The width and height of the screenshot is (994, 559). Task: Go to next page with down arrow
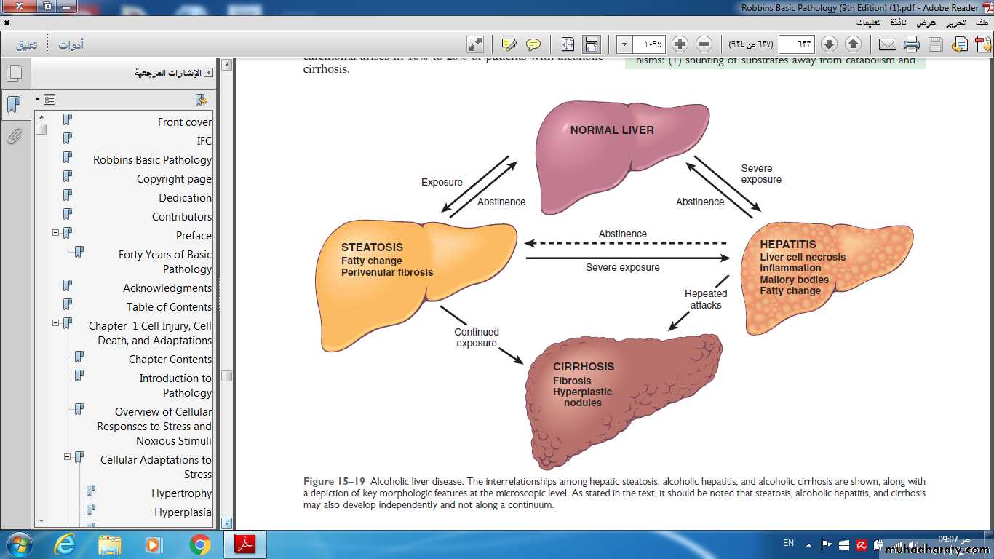[x=829, y=44]
